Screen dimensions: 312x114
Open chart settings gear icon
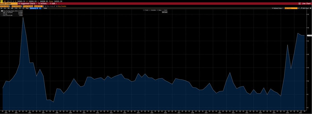point(310,8)
